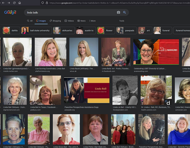190x148 pixels.
Task: Open Linda Bauld Affiliate image thumbnail
Action: 84,52
